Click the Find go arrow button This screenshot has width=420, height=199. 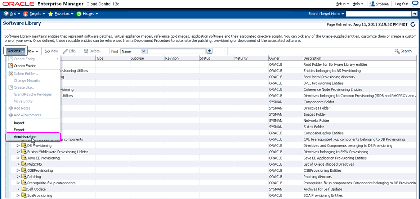(x=210, y=51)
